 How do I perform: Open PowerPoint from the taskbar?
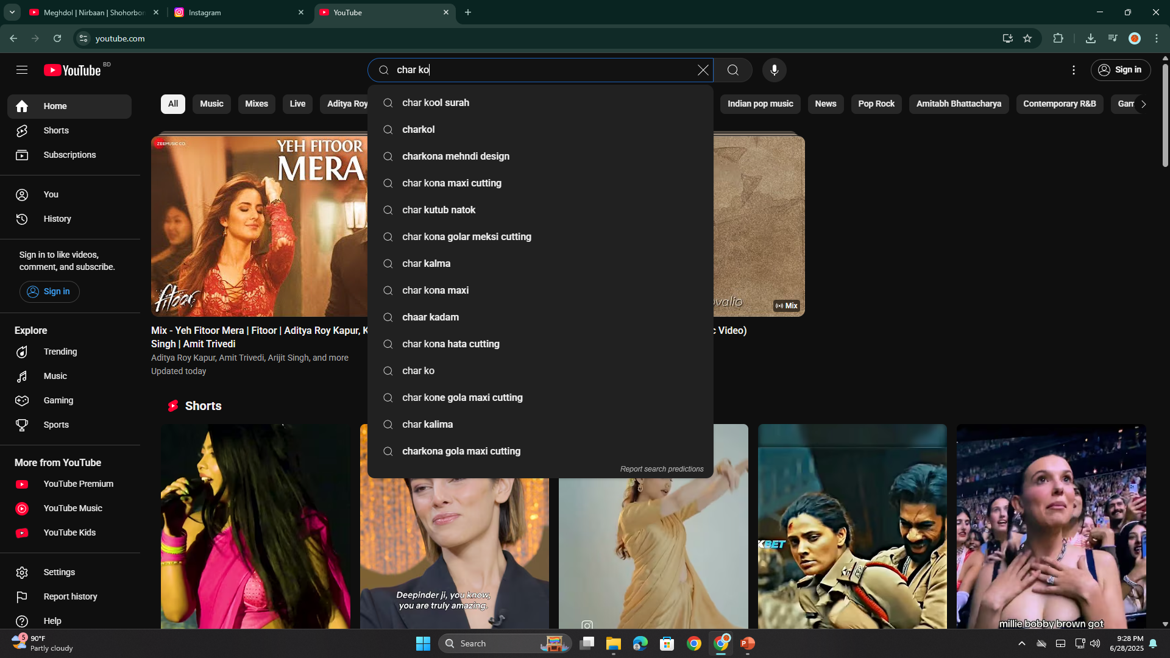[748, 643]
